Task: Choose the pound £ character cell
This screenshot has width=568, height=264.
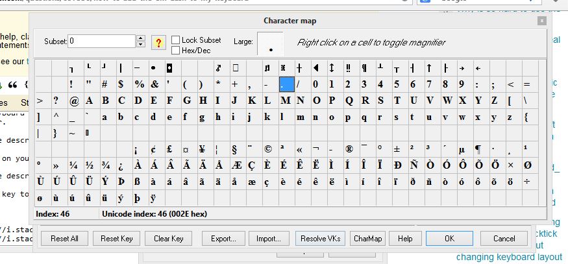Action: tap(169, 149)
